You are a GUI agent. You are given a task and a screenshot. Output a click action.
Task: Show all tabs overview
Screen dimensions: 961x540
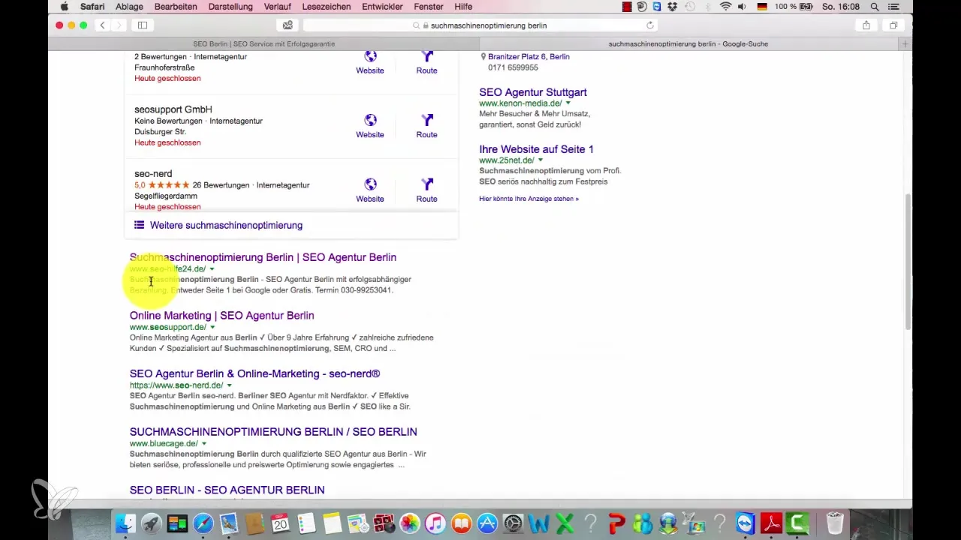click(893, 25)
